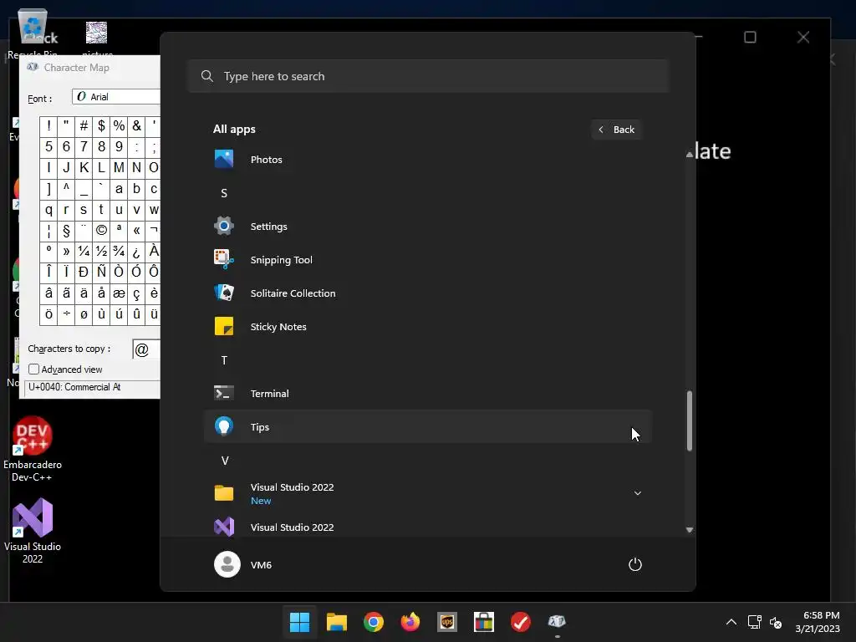
Task: Open File Explorer from the taskbar
Action: pyautogui.click(x=337, y=622)
